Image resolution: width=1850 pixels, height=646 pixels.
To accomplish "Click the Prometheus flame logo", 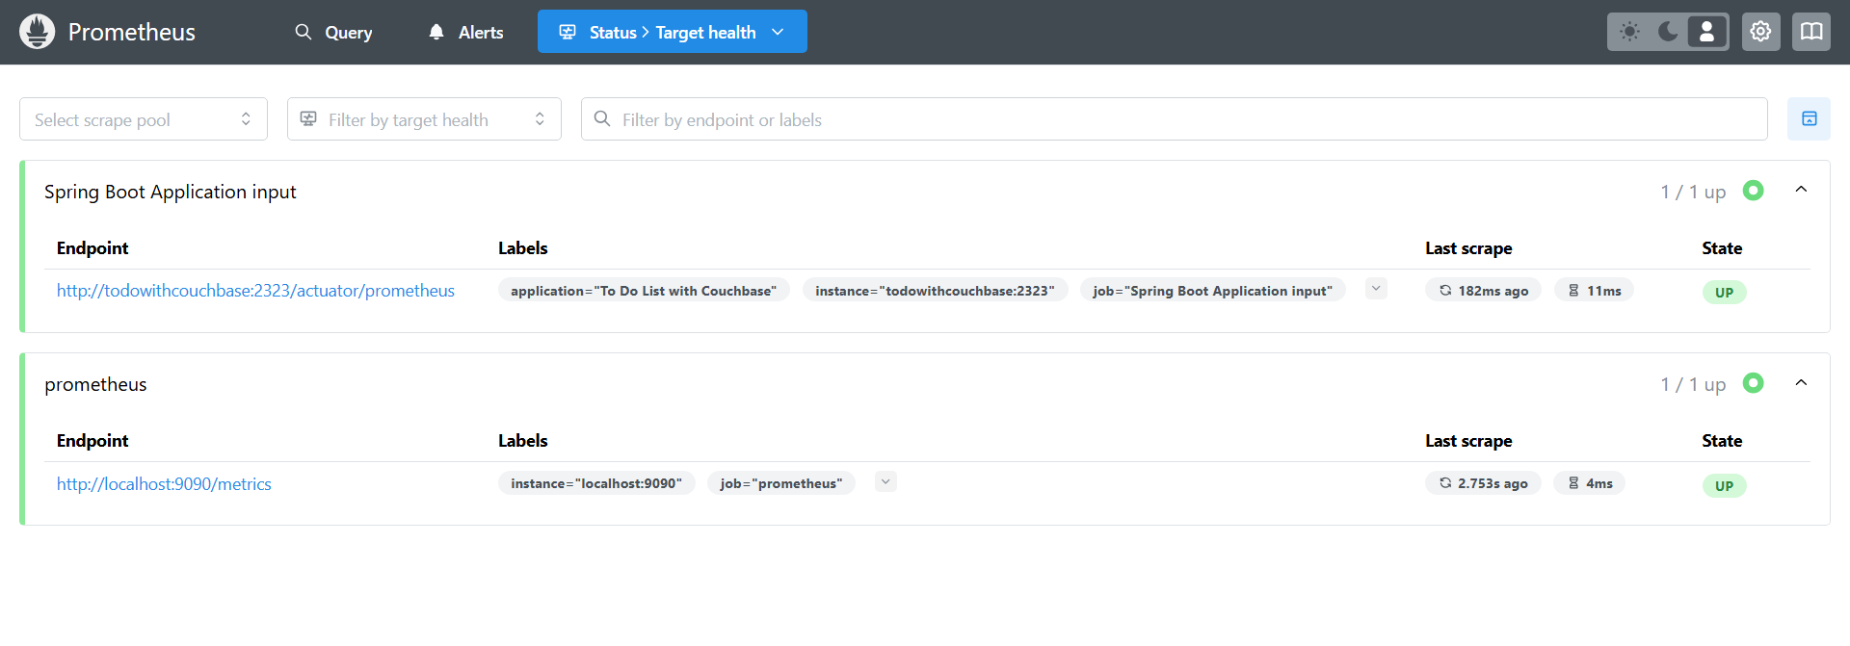I will click(x=37, y=32).
